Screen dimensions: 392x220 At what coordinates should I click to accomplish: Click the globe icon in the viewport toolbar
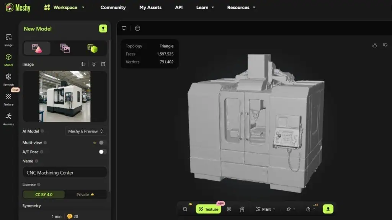[137, 28]
